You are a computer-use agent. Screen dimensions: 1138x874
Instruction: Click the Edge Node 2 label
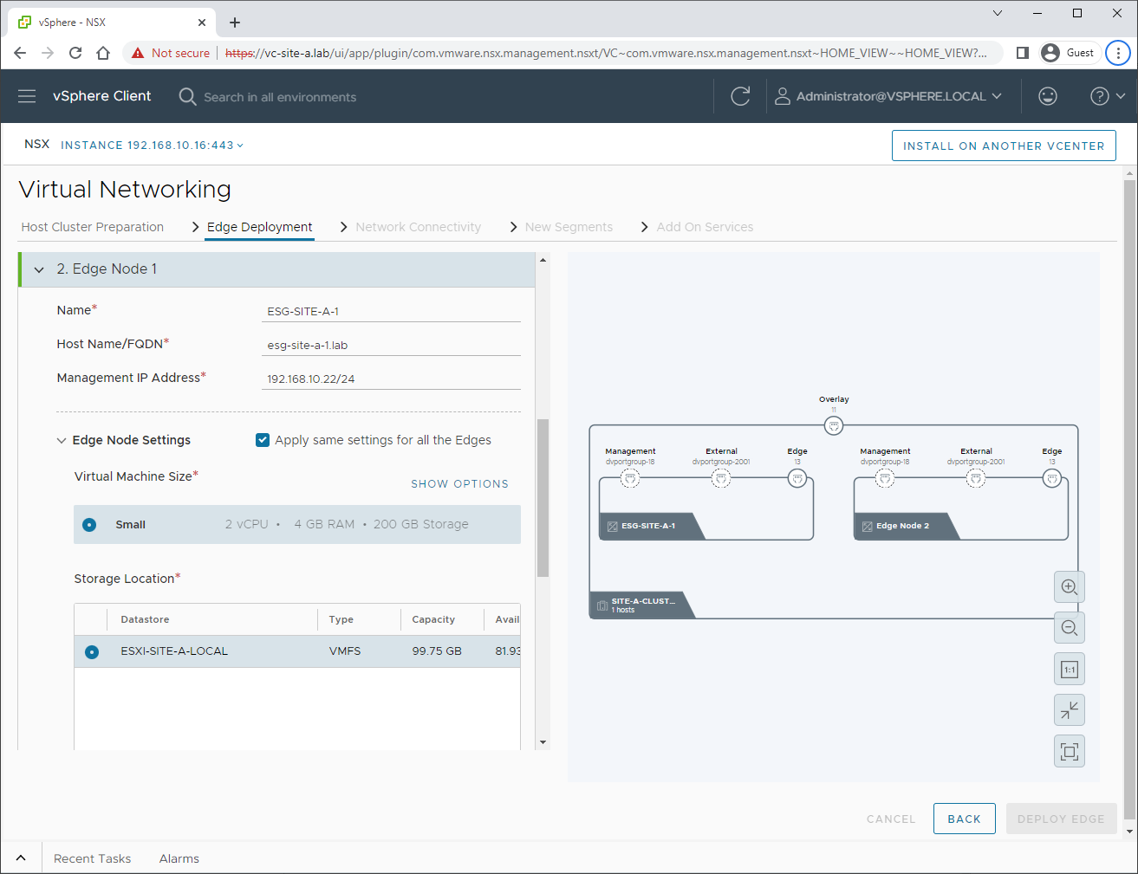pyautogui.click(x=902, y=526)
